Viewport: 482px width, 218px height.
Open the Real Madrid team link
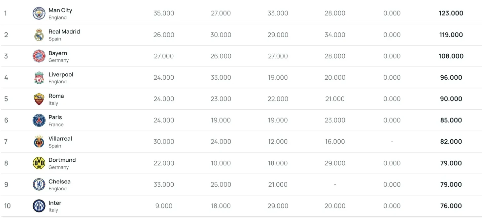64,32
